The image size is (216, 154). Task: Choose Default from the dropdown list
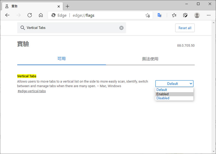coord(174,90)
